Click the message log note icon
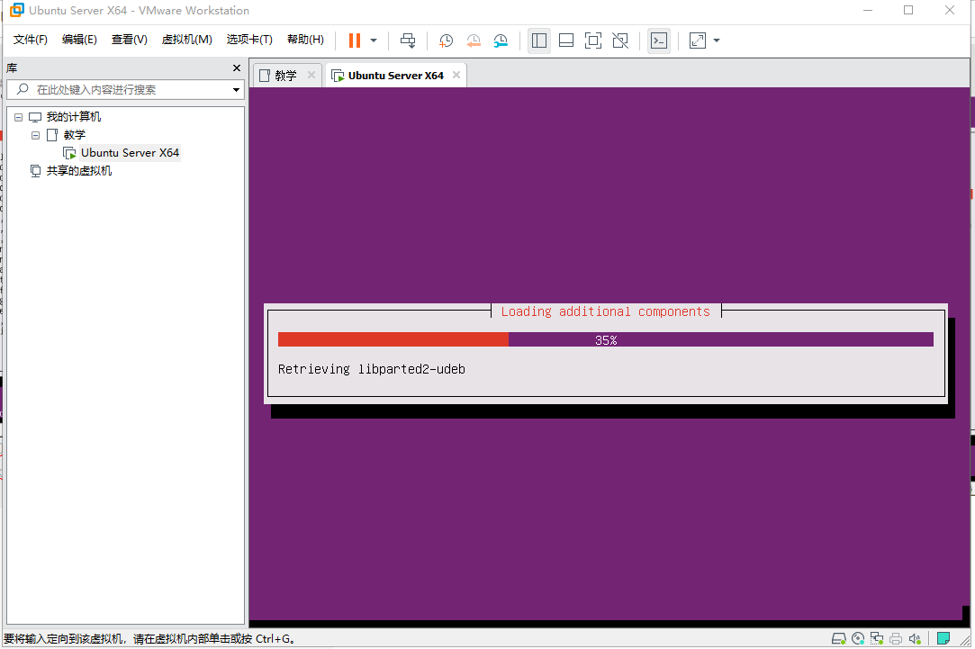This screenshot has width=975, height=649. pyautogui.click(x=943, y=638)
